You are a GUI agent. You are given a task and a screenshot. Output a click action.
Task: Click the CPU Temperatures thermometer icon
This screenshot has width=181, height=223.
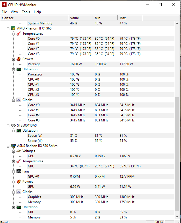point(18,33)
